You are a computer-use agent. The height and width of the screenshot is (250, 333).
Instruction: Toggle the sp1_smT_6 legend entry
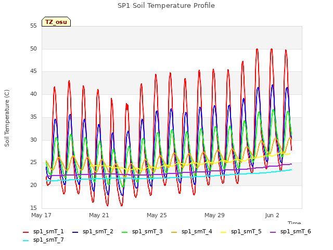(x=290, y=231)
